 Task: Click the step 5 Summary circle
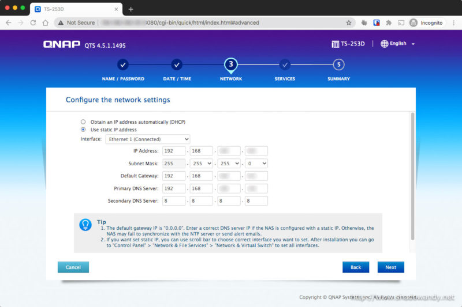pos(338,65)
